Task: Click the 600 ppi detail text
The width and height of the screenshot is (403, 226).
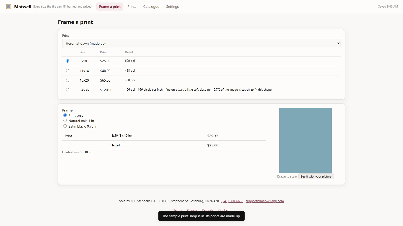Action: (x=130, y=61)
